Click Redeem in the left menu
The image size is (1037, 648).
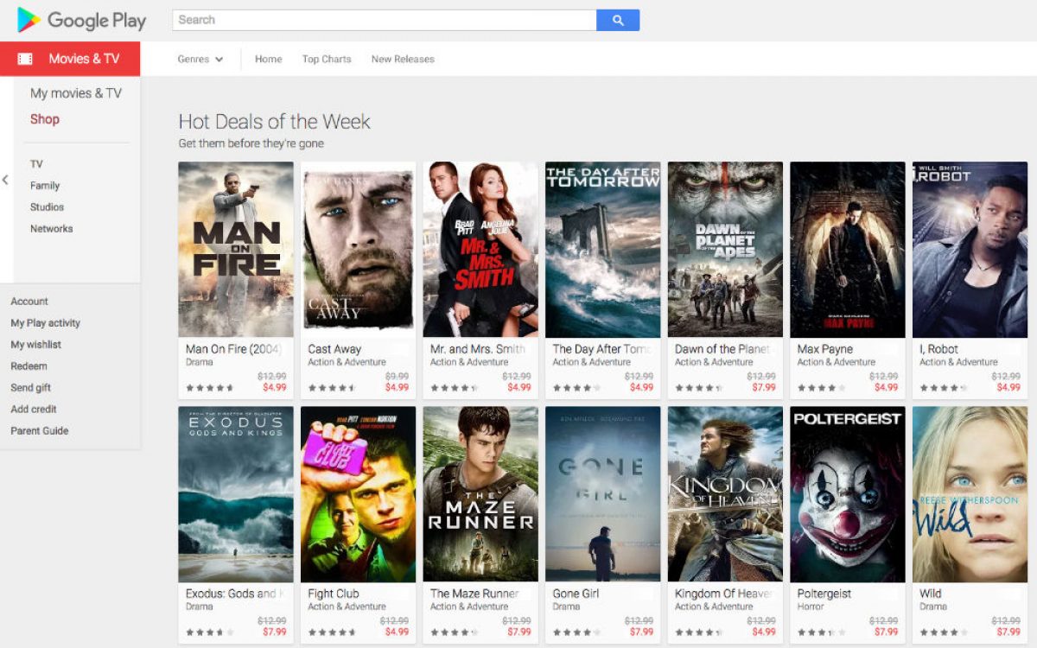point(29,366)
